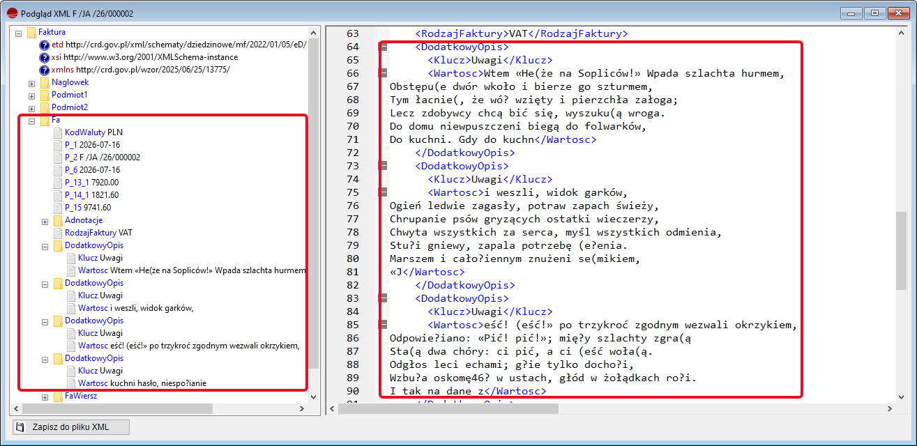Collapse the root Faktura tree node

pos(19,33)
